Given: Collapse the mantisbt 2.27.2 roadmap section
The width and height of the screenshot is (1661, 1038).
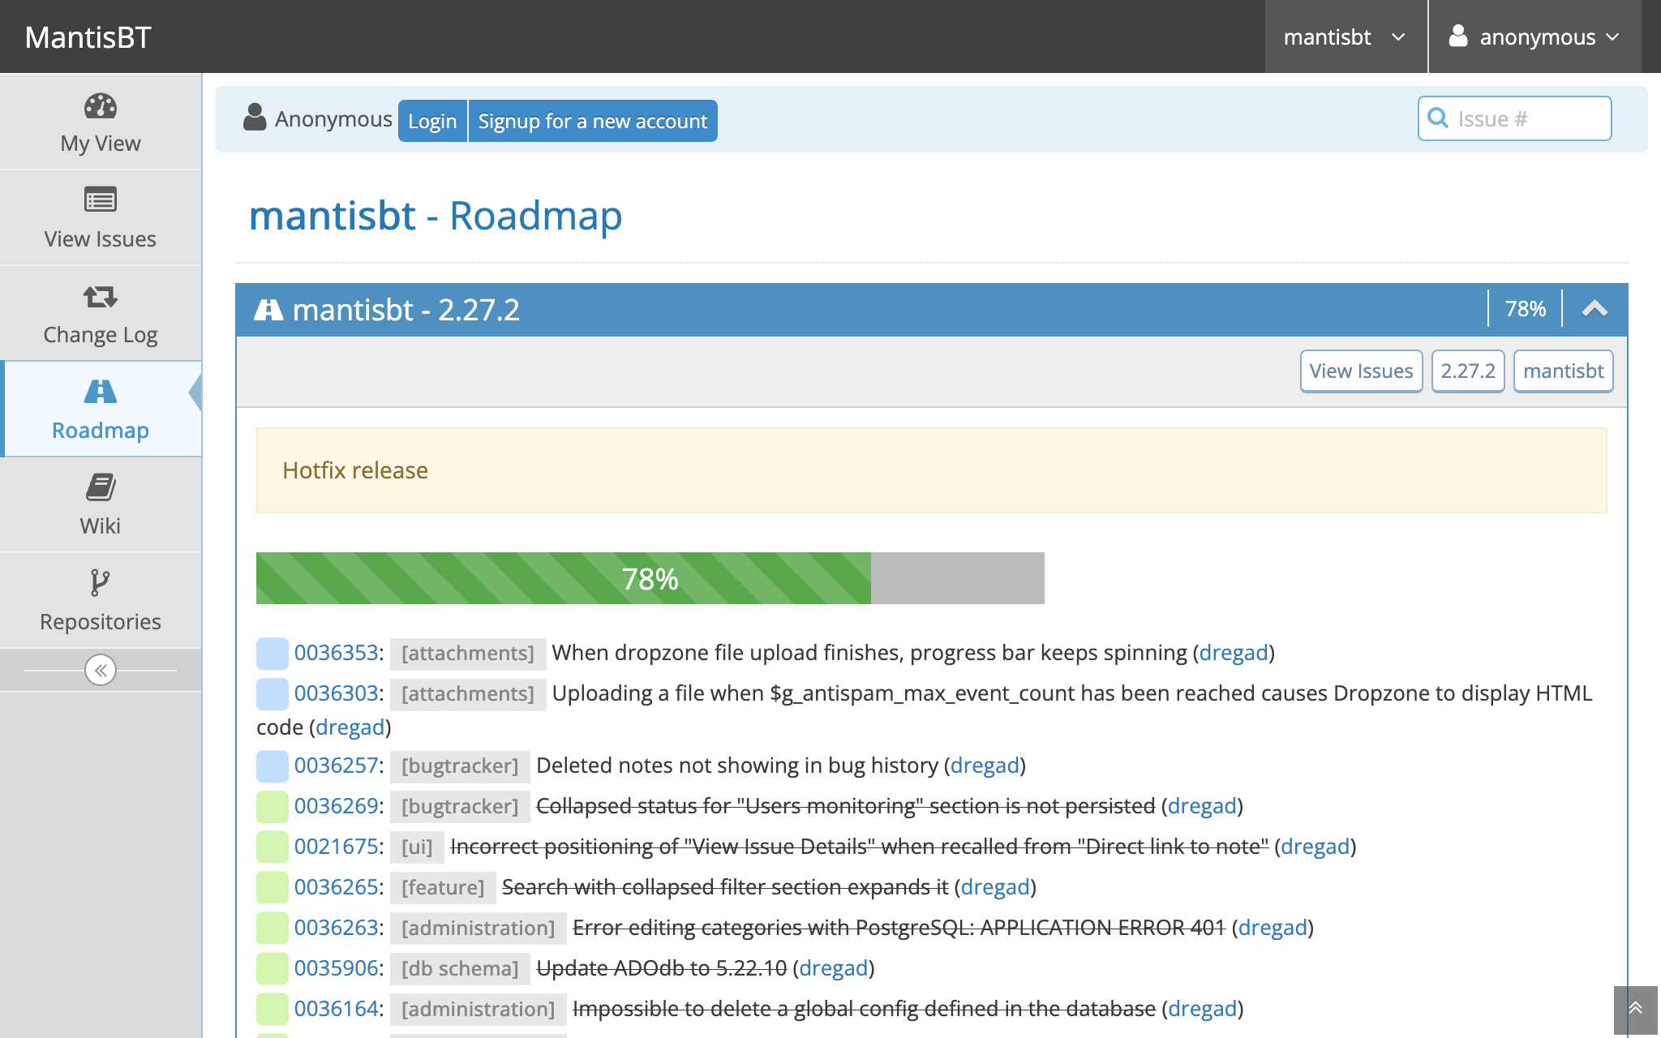Looking at the screenshot, I should click(1594, 309).
